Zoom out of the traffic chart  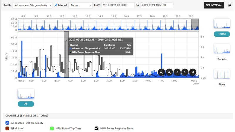169,72
